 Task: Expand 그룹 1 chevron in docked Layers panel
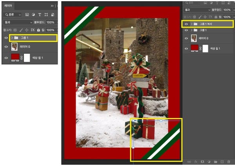click(x=192, y=30)
